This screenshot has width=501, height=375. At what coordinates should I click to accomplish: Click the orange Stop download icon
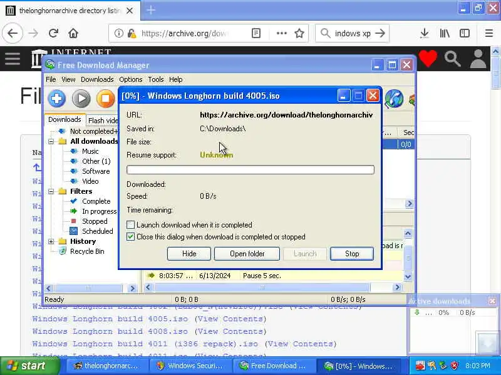coord(105,99)
